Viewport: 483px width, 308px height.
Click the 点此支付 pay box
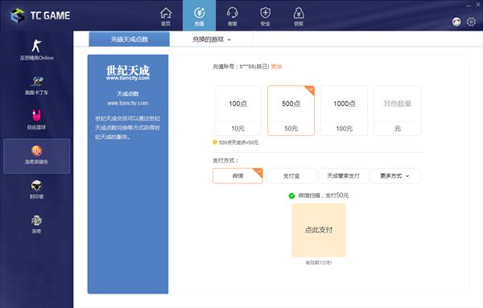pos(319,230)
